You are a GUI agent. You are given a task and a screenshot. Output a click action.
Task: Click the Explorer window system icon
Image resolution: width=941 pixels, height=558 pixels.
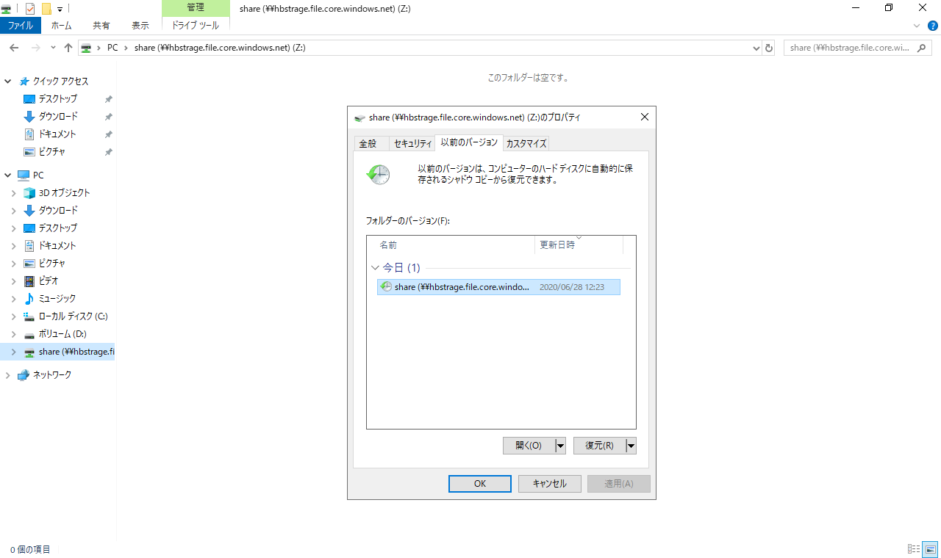(7, 9)
